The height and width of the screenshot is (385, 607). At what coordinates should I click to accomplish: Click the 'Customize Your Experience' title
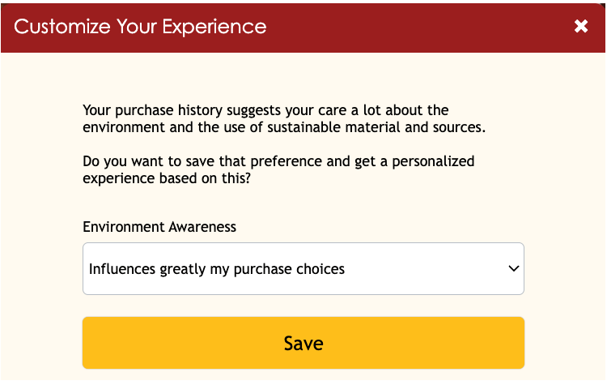[140, 27]
